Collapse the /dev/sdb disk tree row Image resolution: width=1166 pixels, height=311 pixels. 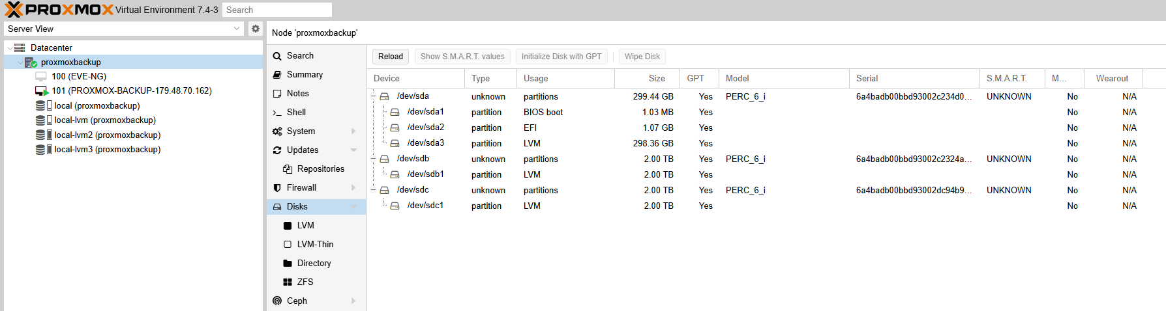[374, 159]
